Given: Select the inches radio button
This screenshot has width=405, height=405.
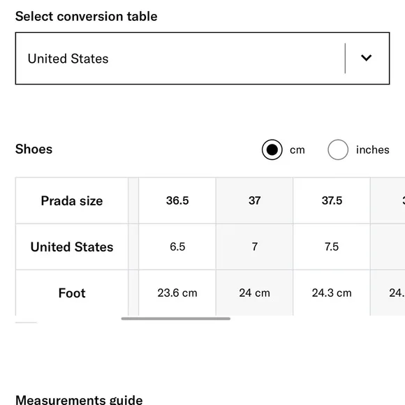Looking at the screenshot, I should coord(338,149).
